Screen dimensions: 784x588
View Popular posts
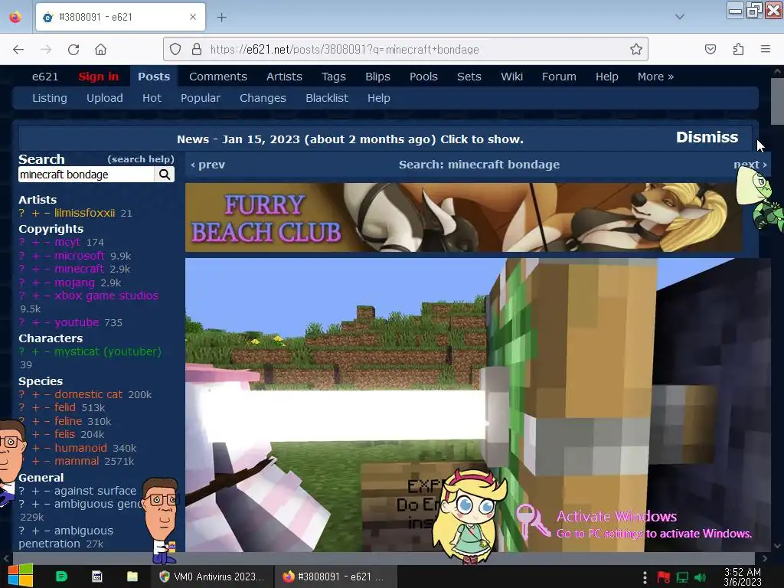(201, 98)
